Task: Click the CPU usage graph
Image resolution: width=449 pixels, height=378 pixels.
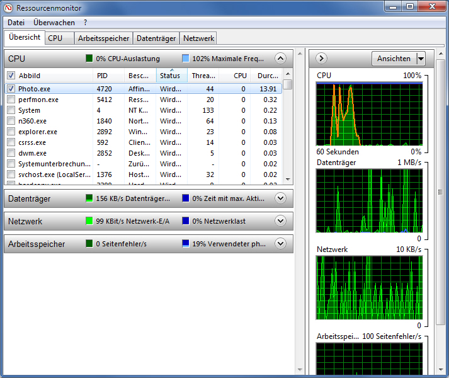Action: pos(370,114)
